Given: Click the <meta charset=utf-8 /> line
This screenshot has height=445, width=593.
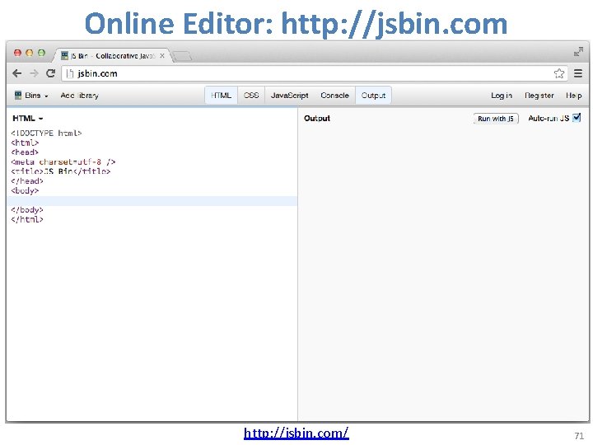Looking at the screenshot, I should 63,162.
